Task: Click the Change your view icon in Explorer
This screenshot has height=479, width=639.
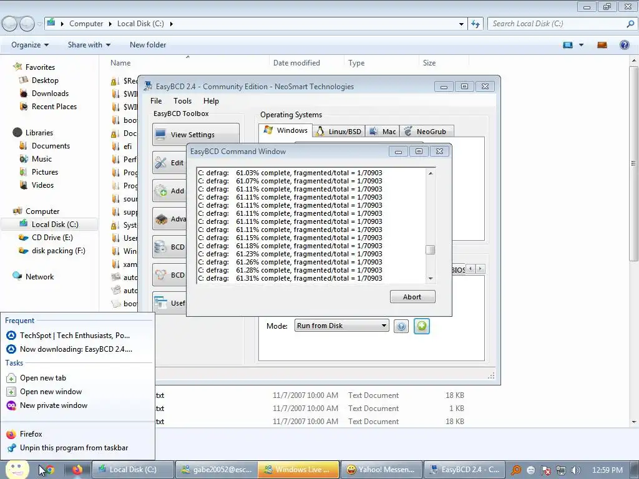Action: point(568,45)
